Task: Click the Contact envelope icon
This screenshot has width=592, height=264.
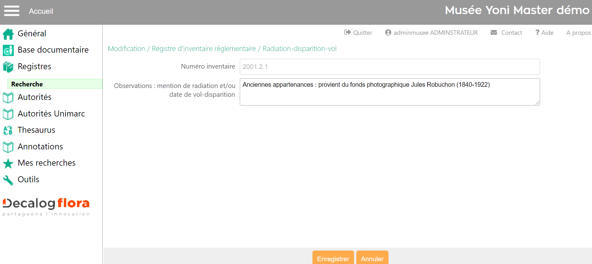Action: pyautogui.click(x=494, y=33)
